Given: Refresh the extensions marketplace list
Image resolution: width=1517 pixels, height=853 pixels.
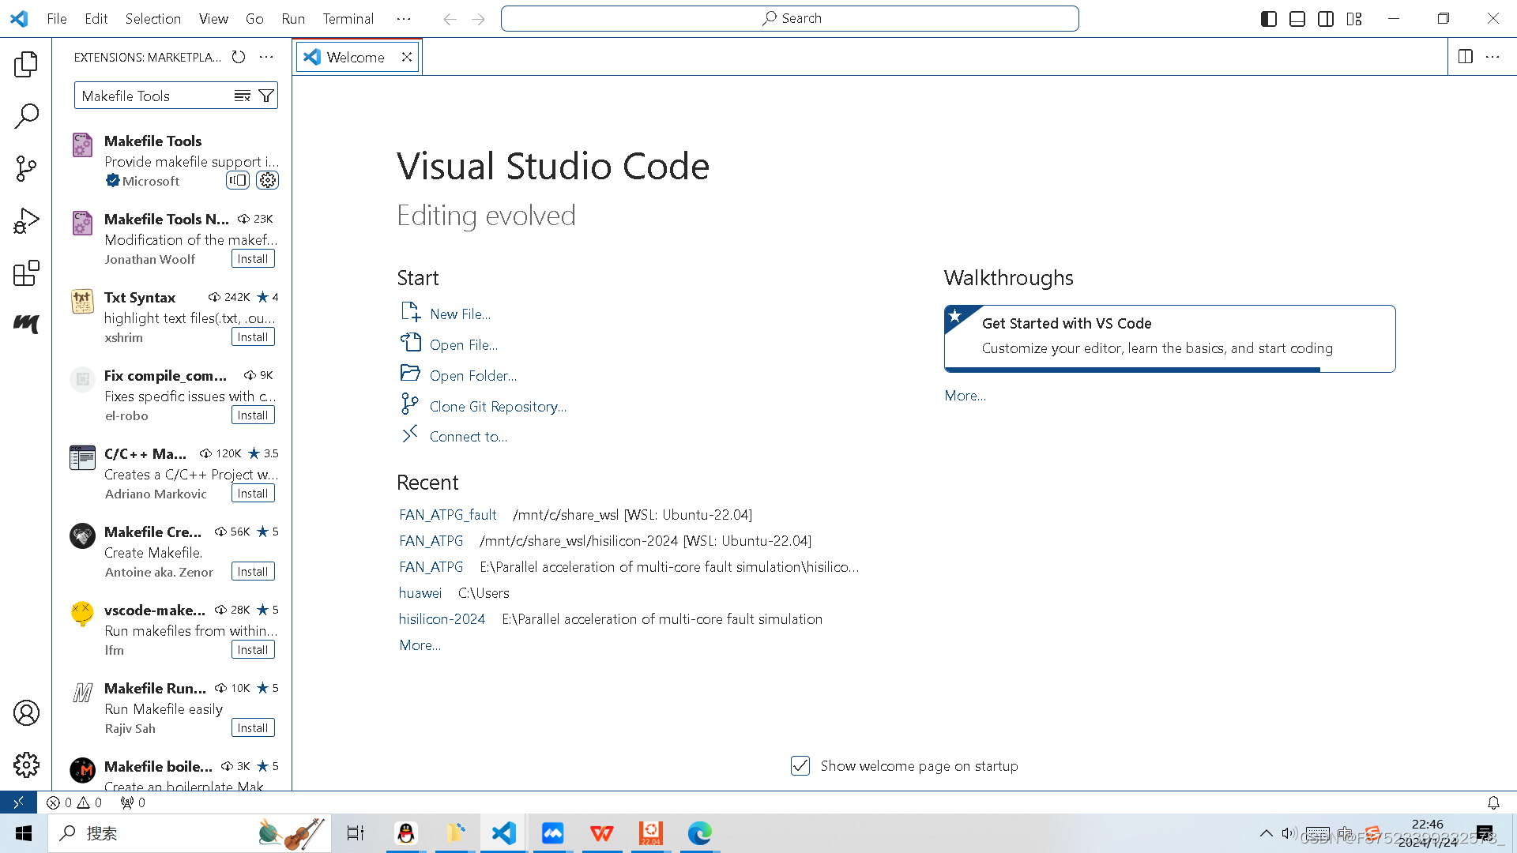Looking at the screenshot, I should 239,57.
